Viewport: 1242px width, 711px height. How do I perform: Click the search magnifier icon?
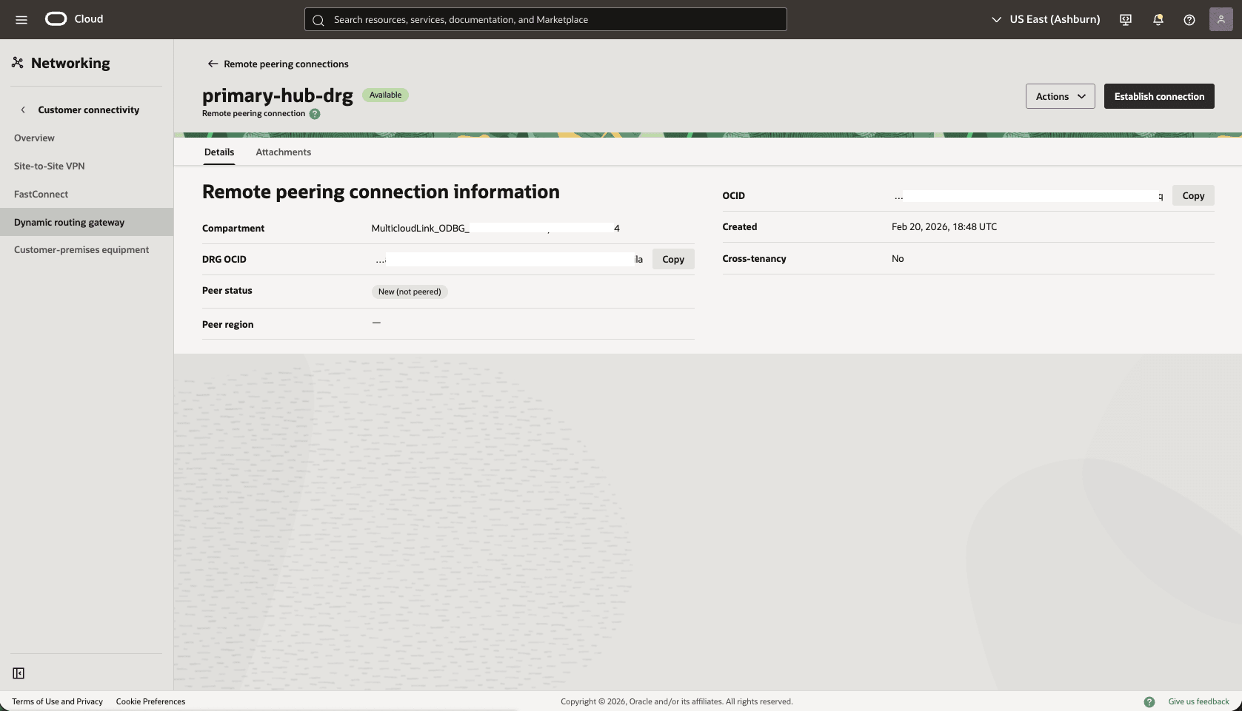point(318,19)
